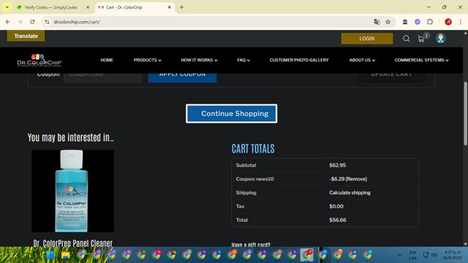This screenshot has height=263, width=468.
Task: Click the purple extension icon in toolbar
Action: coord(418,22)
